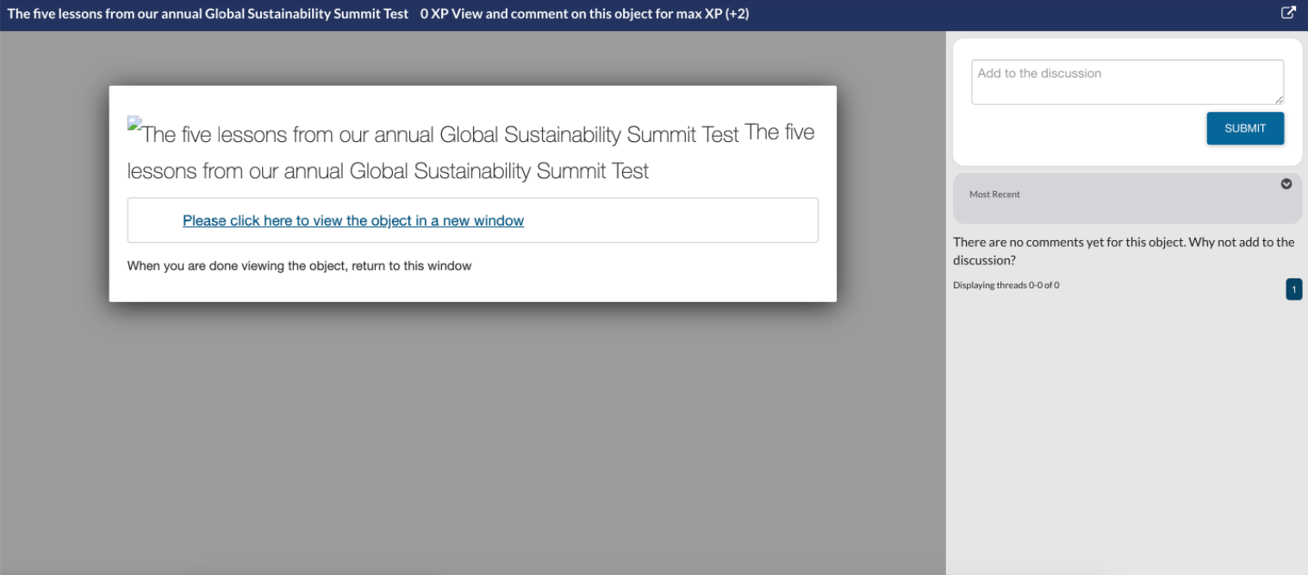The image size is (1308, 575).
Task: Click inside the "Add to the discussion" box
Action: pyautogui.click(x=1126, y=82)
